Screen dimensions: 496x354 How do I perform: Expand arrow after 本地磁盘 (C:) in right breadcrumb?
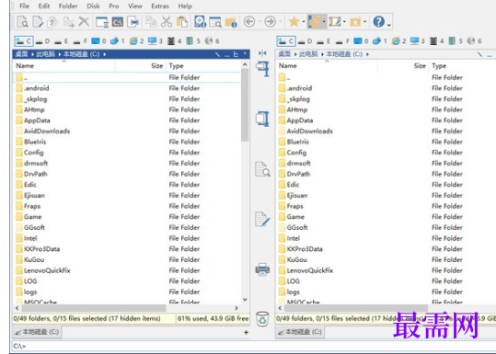367,54
